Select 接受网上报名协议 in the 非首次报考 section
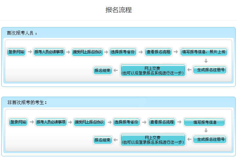237x158 pixels. (89, 122)
